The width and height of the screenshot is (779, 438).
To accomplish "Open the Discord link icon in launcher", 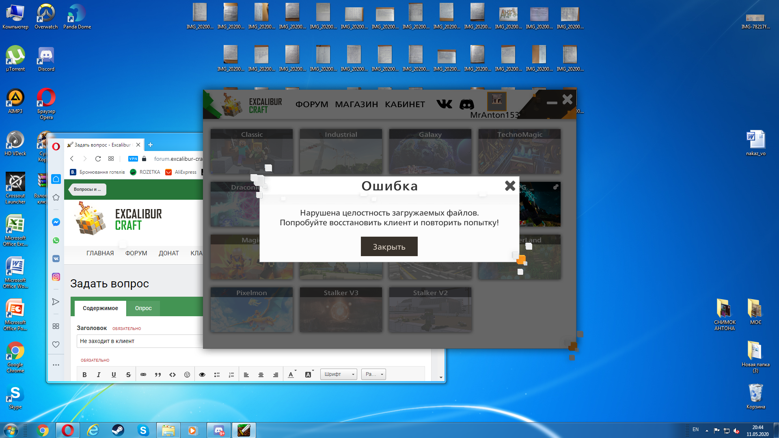I will [466, 104].
